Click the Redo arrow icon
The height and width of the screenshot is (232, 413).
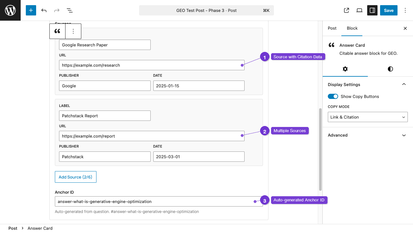pos(57,10)
